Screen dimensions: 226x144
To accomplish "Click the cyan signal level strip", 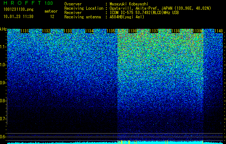I will tap(115, 143).
